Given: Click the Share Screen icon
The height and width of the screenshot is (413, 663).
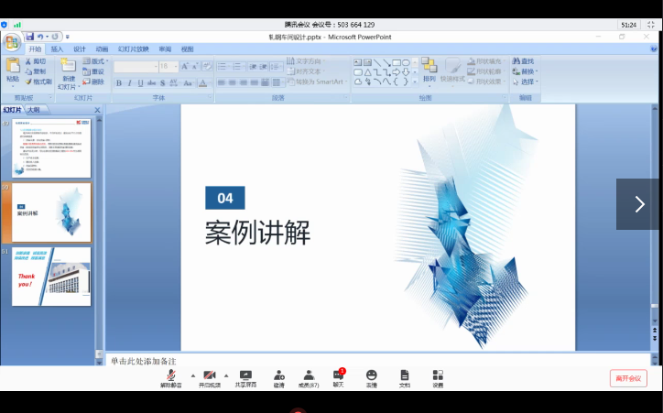Looking at the screenshot, I should click(245, 376).
